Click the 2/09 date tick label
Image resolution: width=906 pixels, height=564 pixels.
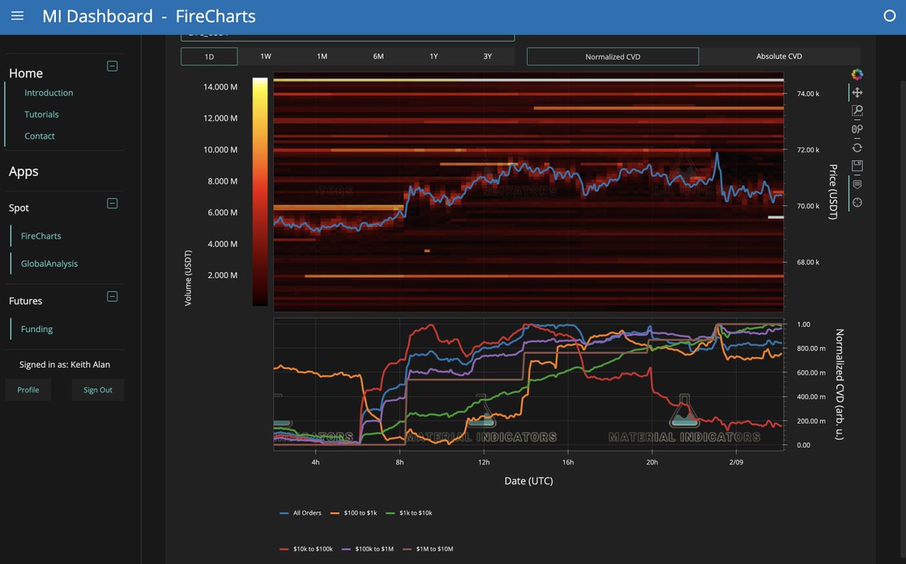[x=735, y=461]
